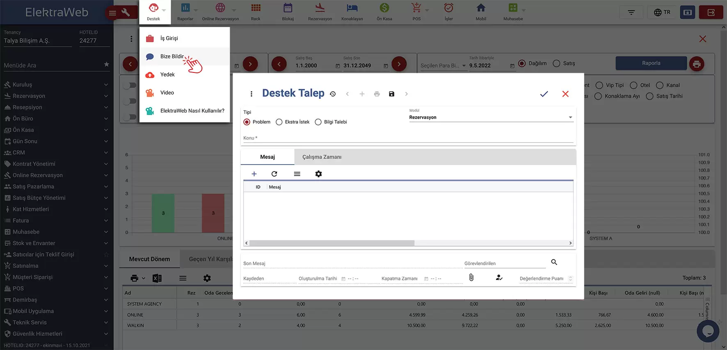727x350 pixels.
Task: Export table with Excel icon
Action: point(157,278)
